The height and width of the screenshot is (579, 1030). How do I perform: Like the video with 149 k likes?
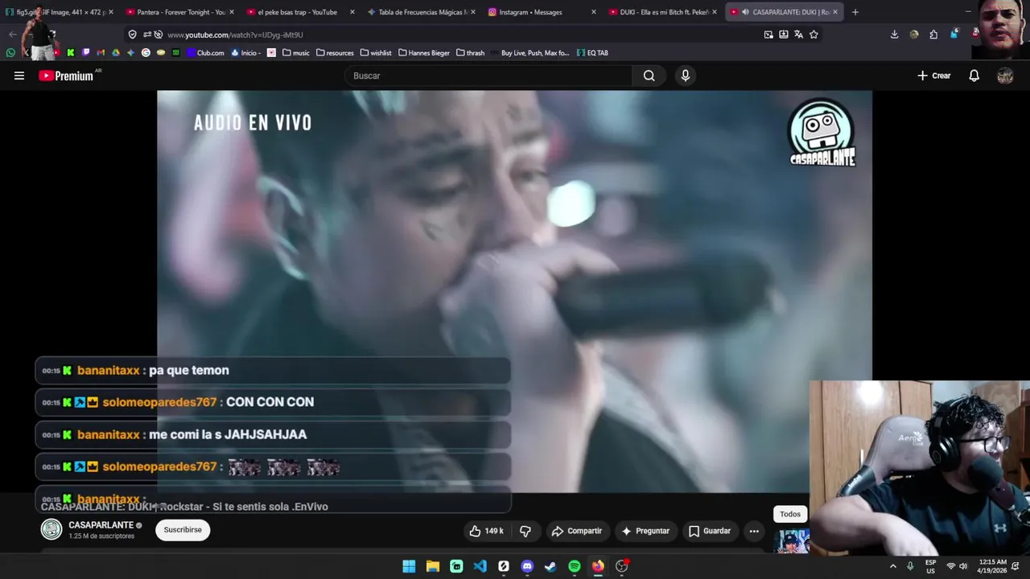point(486,531)
